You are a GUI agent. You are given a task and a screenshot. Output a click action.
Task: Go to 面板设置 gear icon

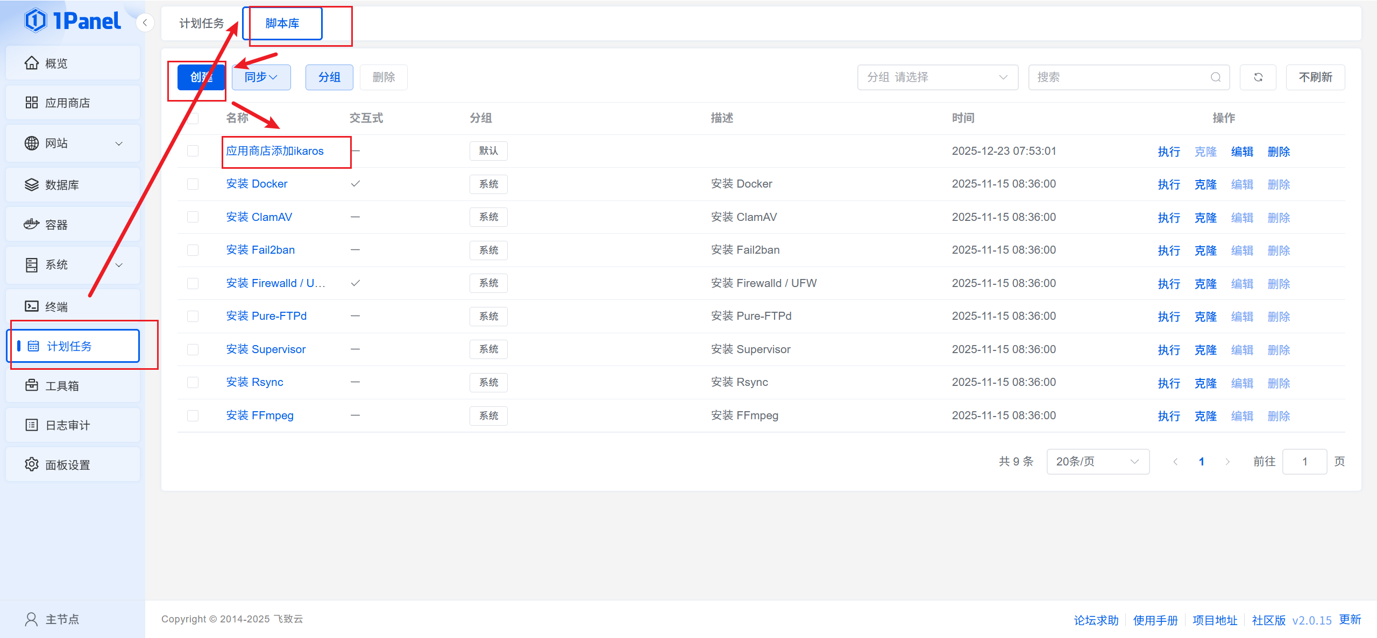coord(32,464)
